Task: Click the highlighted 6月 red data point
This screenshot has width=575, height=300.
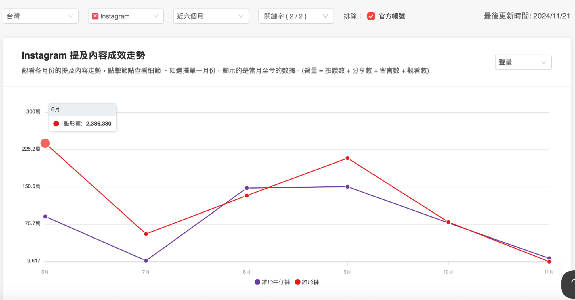Action: click(x=45, y=143)
